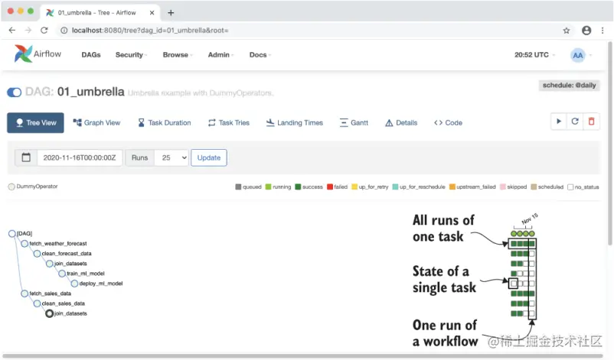Screen dimensions: 614x360
Task: Click the Gantt chart icon
Action: click(x=344, y=123)
